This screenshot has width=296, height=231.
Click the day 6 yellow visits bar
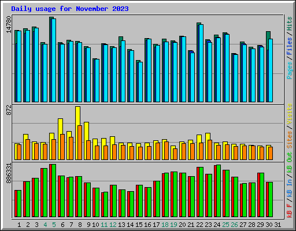60,139
